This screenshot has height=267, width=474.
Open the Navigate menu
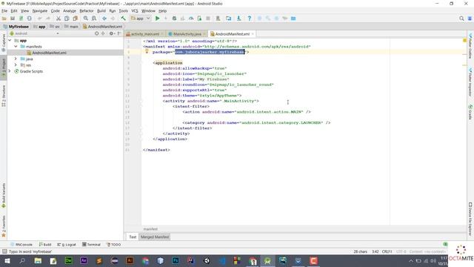(40, 11)
